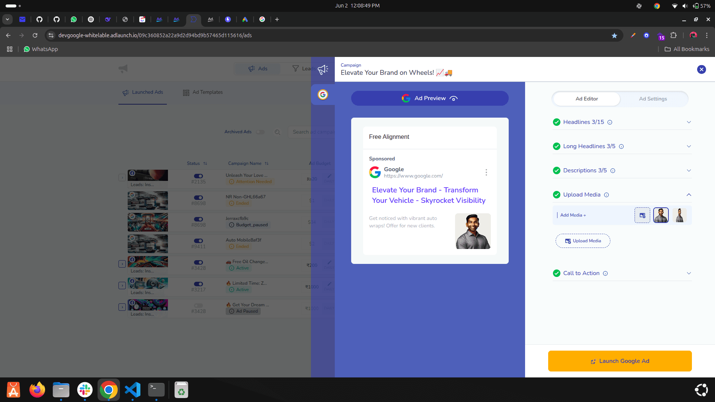Close the campaign editor panel
This screenshot has width=715, height=402.
pos(702,69)
